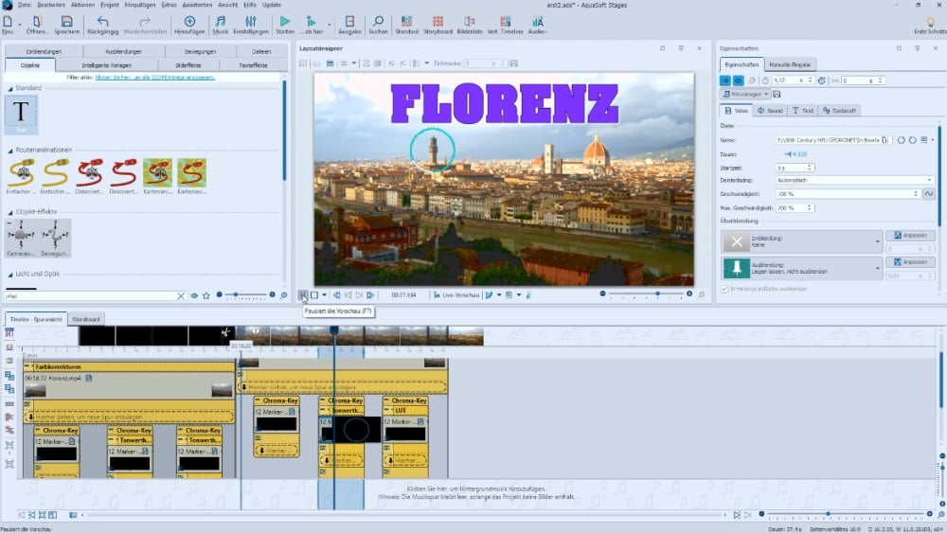Toggle 'In Hintergrundfarbe ausblenden' checkbox
The height and width of the screenshot is (533, 947).
[x=724, y=288]
